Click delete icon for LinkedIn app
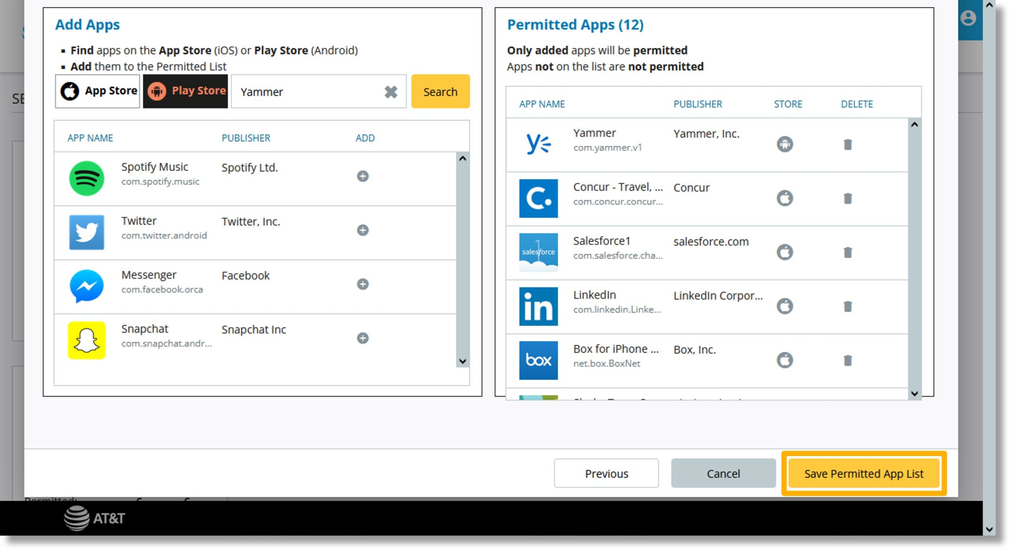The width and height of the screenshot is (1010, 550). pos(847,305)
